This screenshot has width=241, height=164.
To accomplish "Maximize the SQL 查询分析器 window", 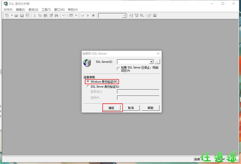I will click(x=223, y=4).
